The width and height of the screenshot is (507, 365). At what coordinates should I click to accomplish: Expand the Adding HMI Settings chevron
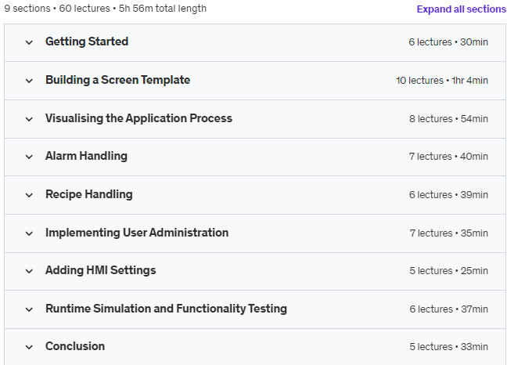click(x=29, y=271)
